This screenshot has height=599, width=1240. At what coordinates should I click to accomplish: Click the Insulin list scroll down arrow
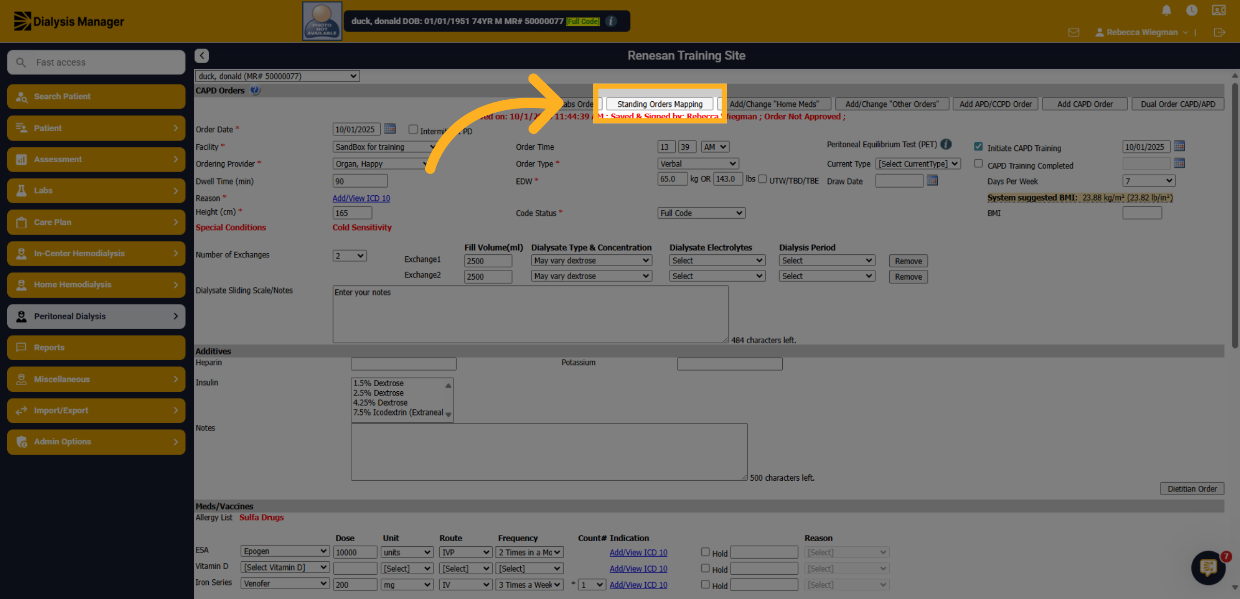pos(448,414)
